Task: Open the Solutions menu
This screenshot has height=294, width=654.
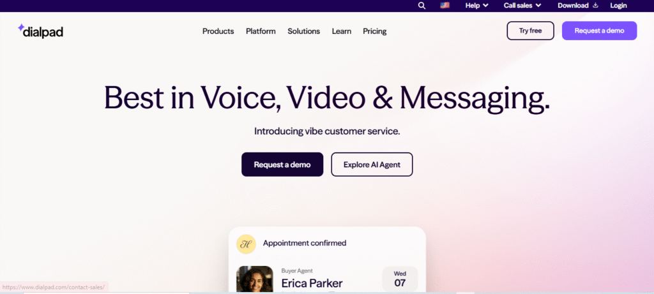Action: 303,31
